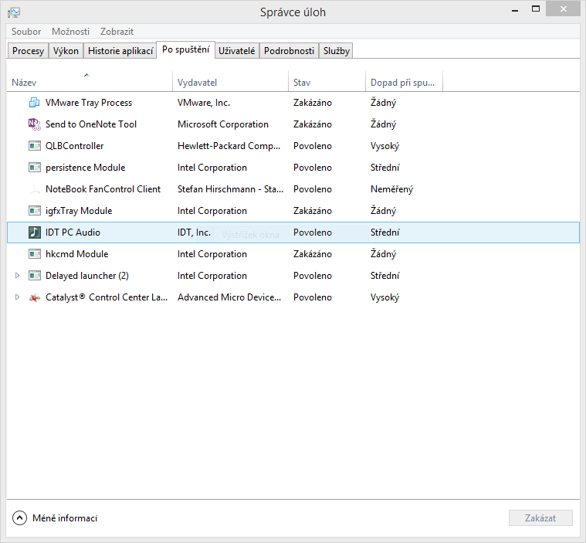
Task: Click the NoteBook FanControl Client icon
Action: (35, 189)
